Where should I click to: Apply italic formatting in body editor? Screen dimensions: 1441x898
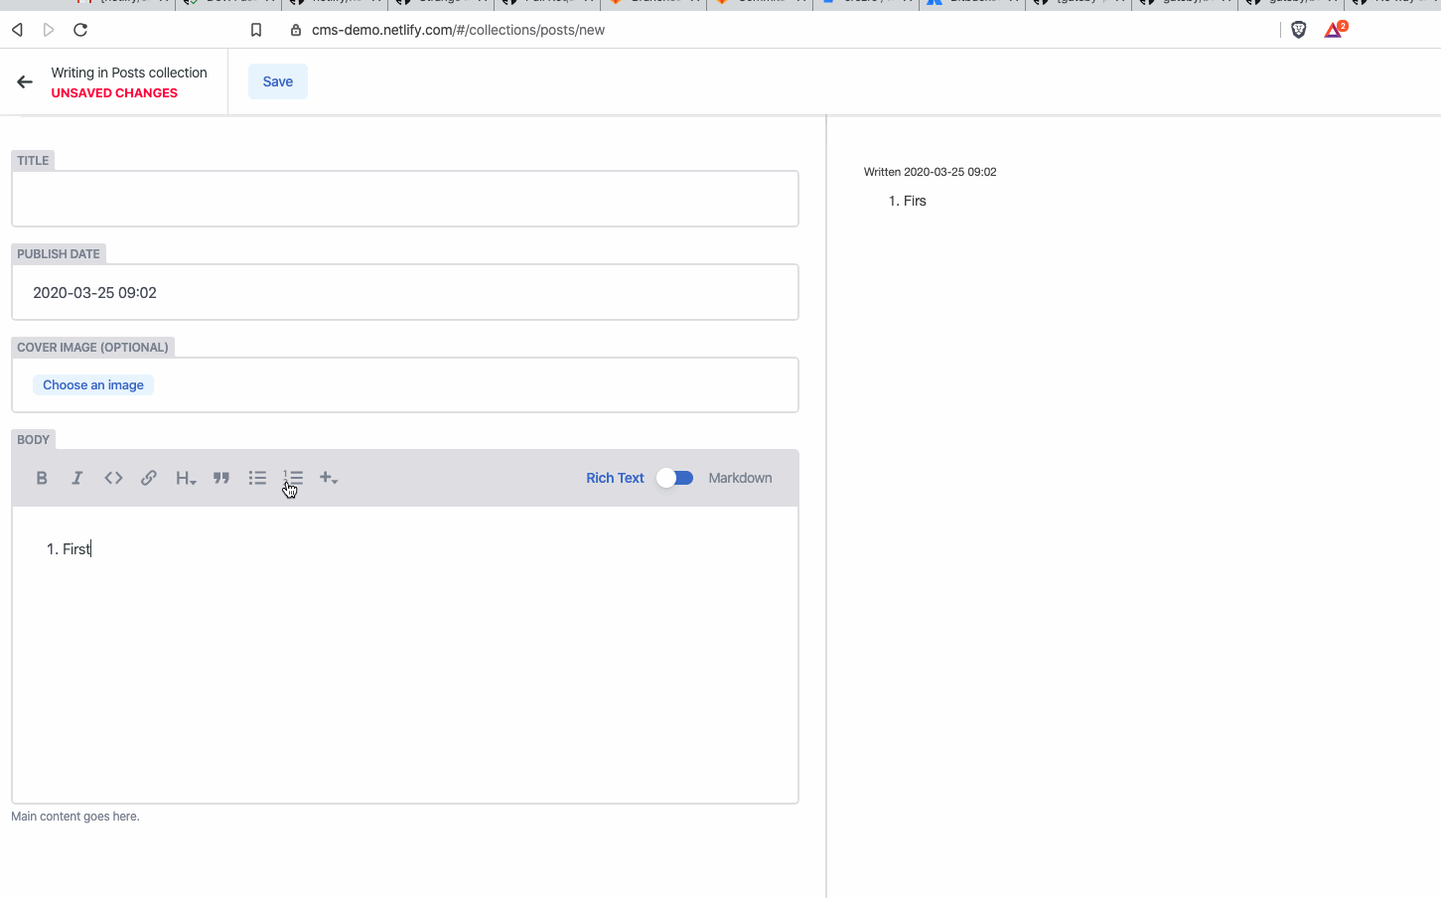[77, 478]
